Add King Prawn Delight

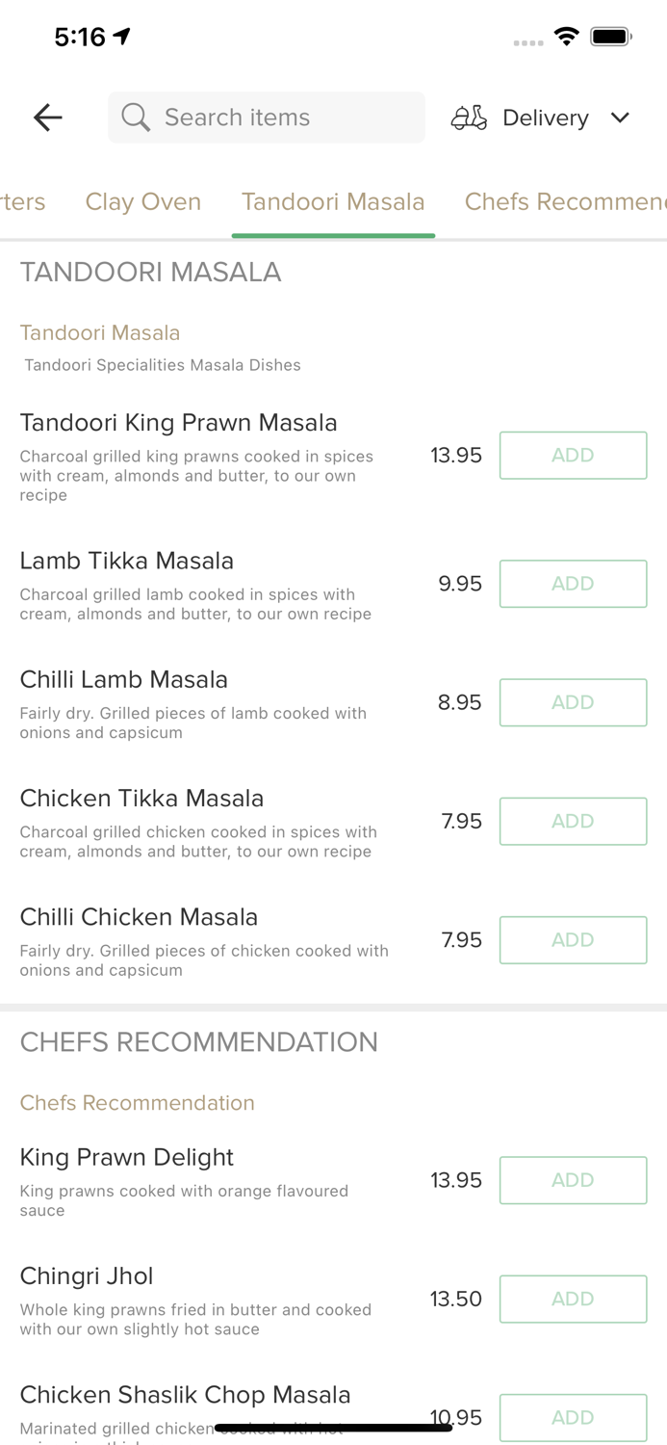(573, 1180)
